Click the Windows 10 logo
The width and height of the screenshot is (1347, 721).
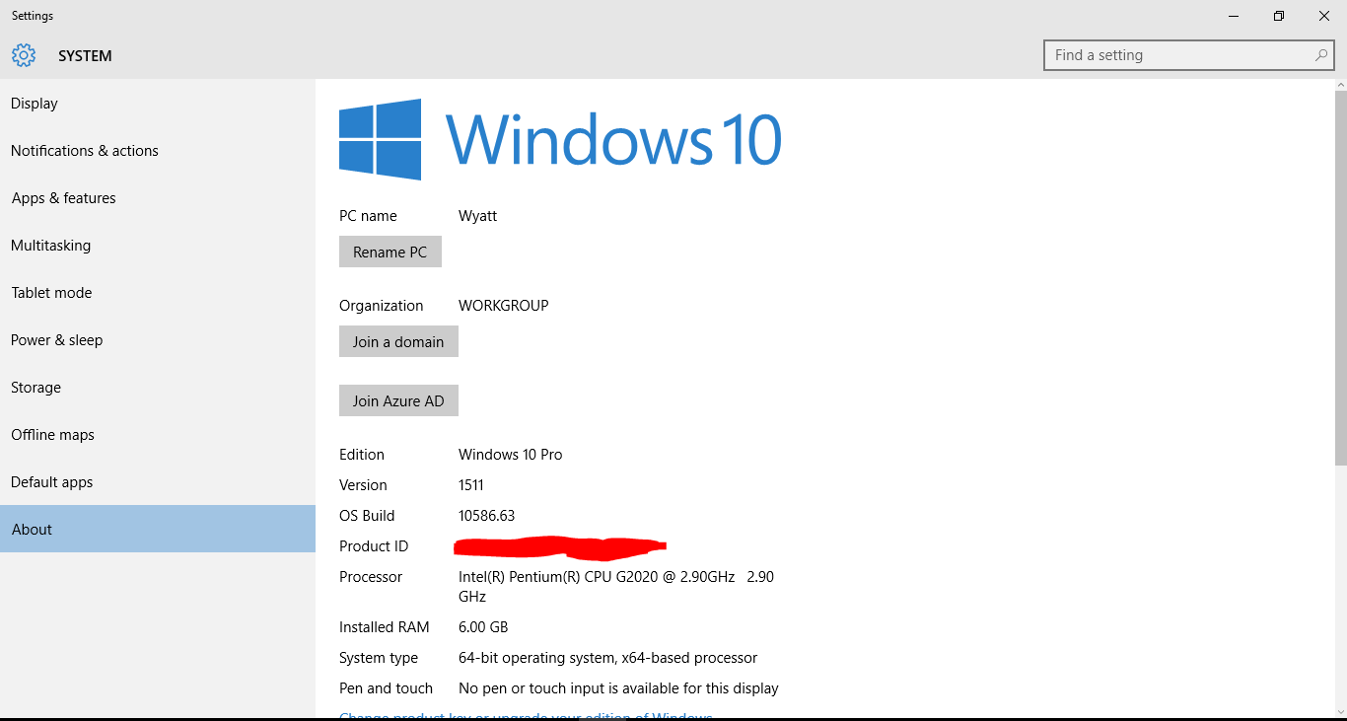(560, 139)
